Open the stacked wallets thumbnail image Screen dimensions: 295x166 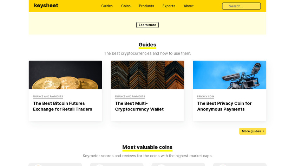147,75
